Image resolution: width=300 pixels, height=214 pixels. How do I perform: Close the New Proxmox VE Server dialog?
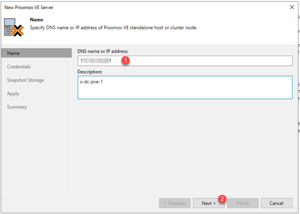point(292,7)
